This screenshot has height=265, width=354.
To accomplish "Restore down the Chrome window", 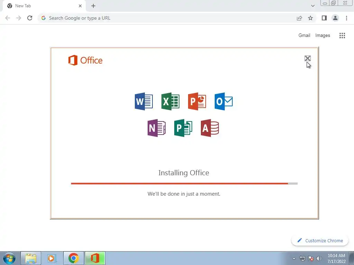I will (x=333, y=3).
